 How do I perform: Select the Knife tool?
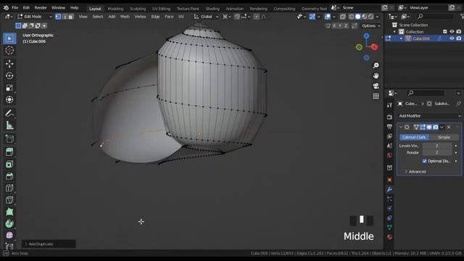coord(9,200)
